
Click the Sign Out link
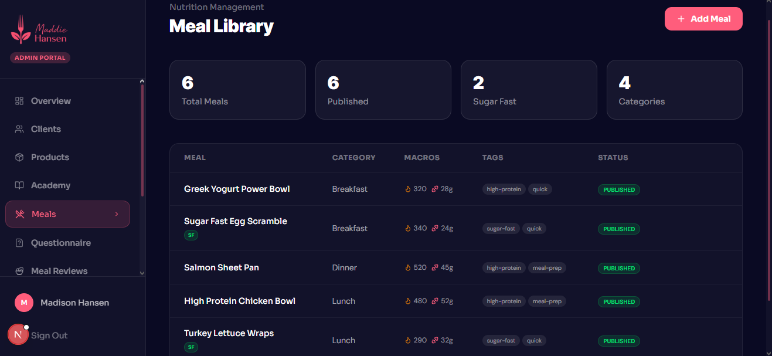coord(49,335)
